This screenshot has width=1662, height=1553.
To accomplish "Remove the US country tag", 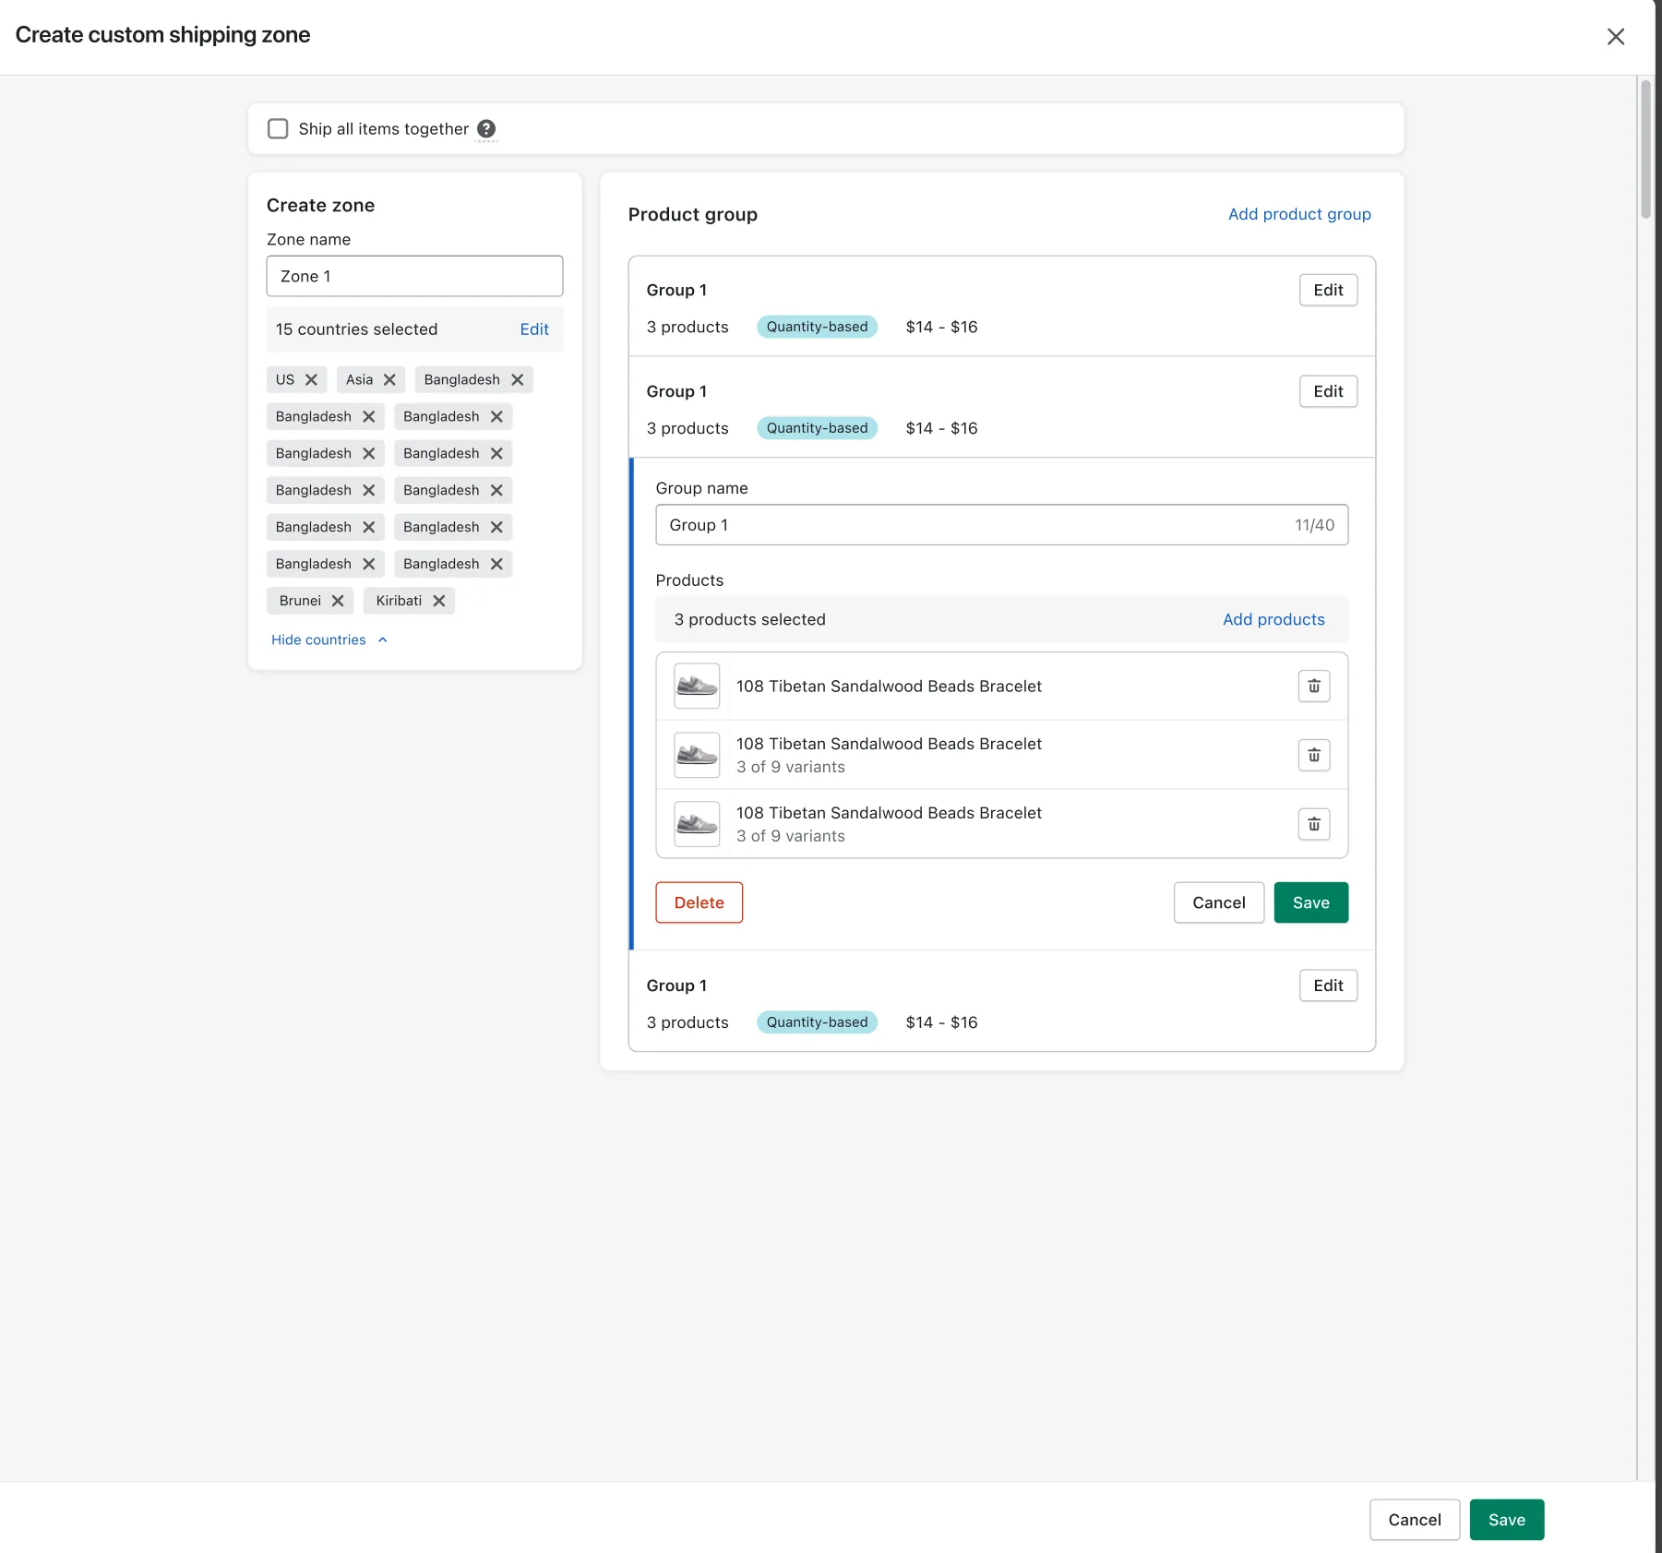I will click(x=311, y=379).
